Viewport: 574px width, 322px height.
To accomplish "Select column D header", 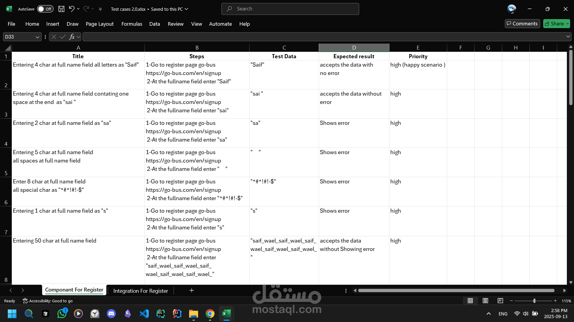I will tap(354, 48).
